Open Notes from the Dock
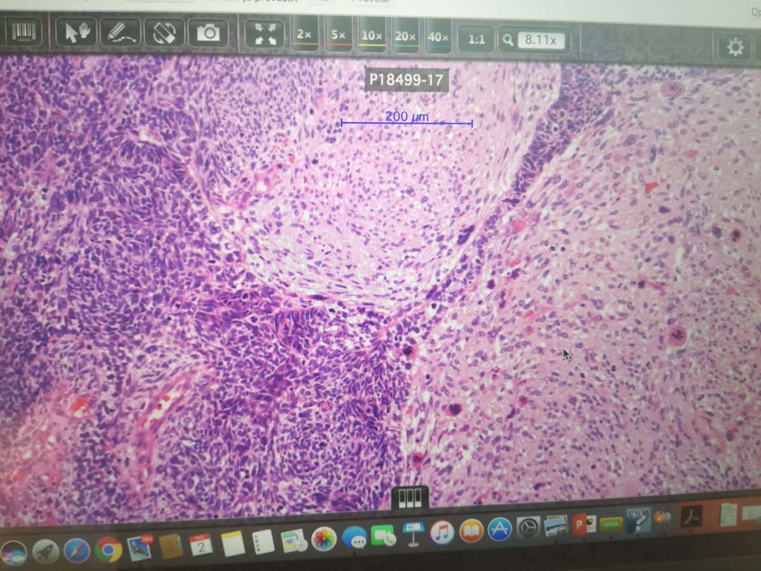 233,543
